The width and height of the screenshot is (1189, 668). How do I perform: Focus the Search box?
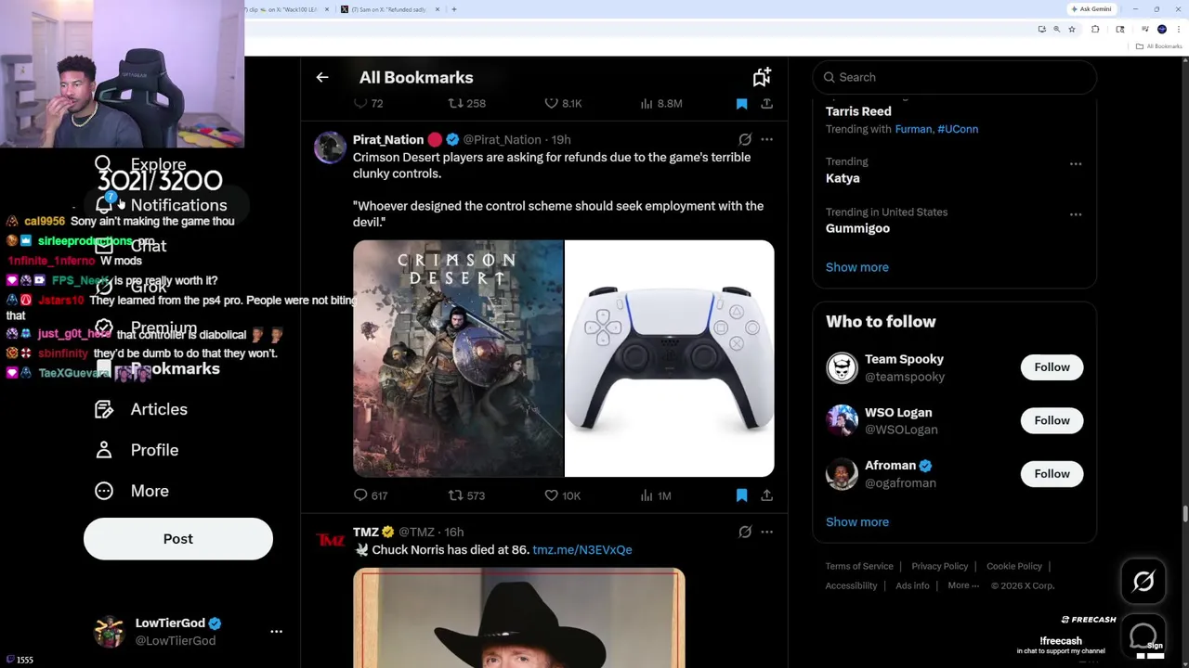coord(954,77)
